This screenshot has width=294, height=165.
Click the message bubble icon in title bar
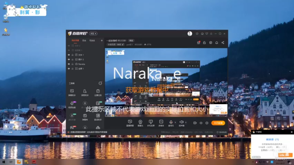pyautogui.click(x=197, y=34)
